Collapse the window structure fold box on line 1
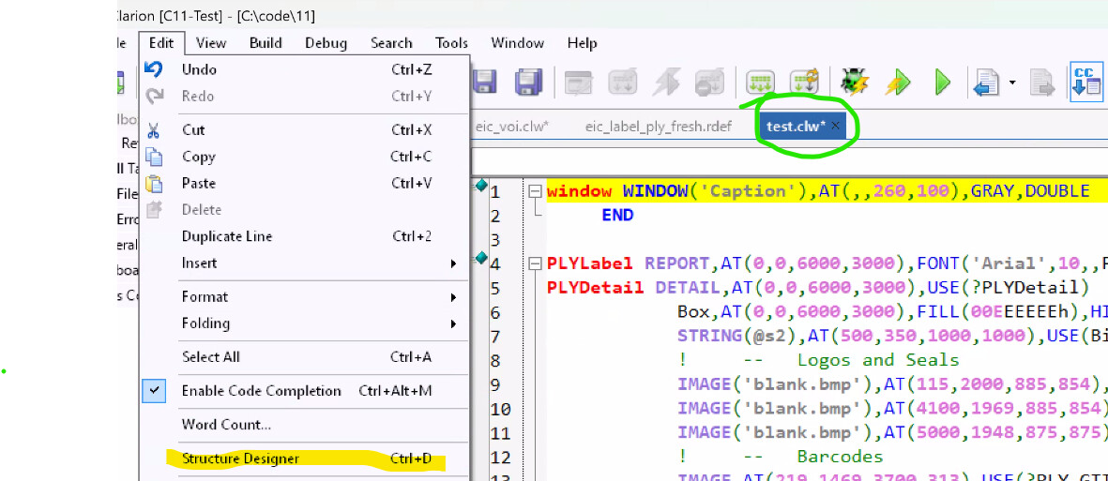This screenshot has height=481, width=1108. coord(535,191)
